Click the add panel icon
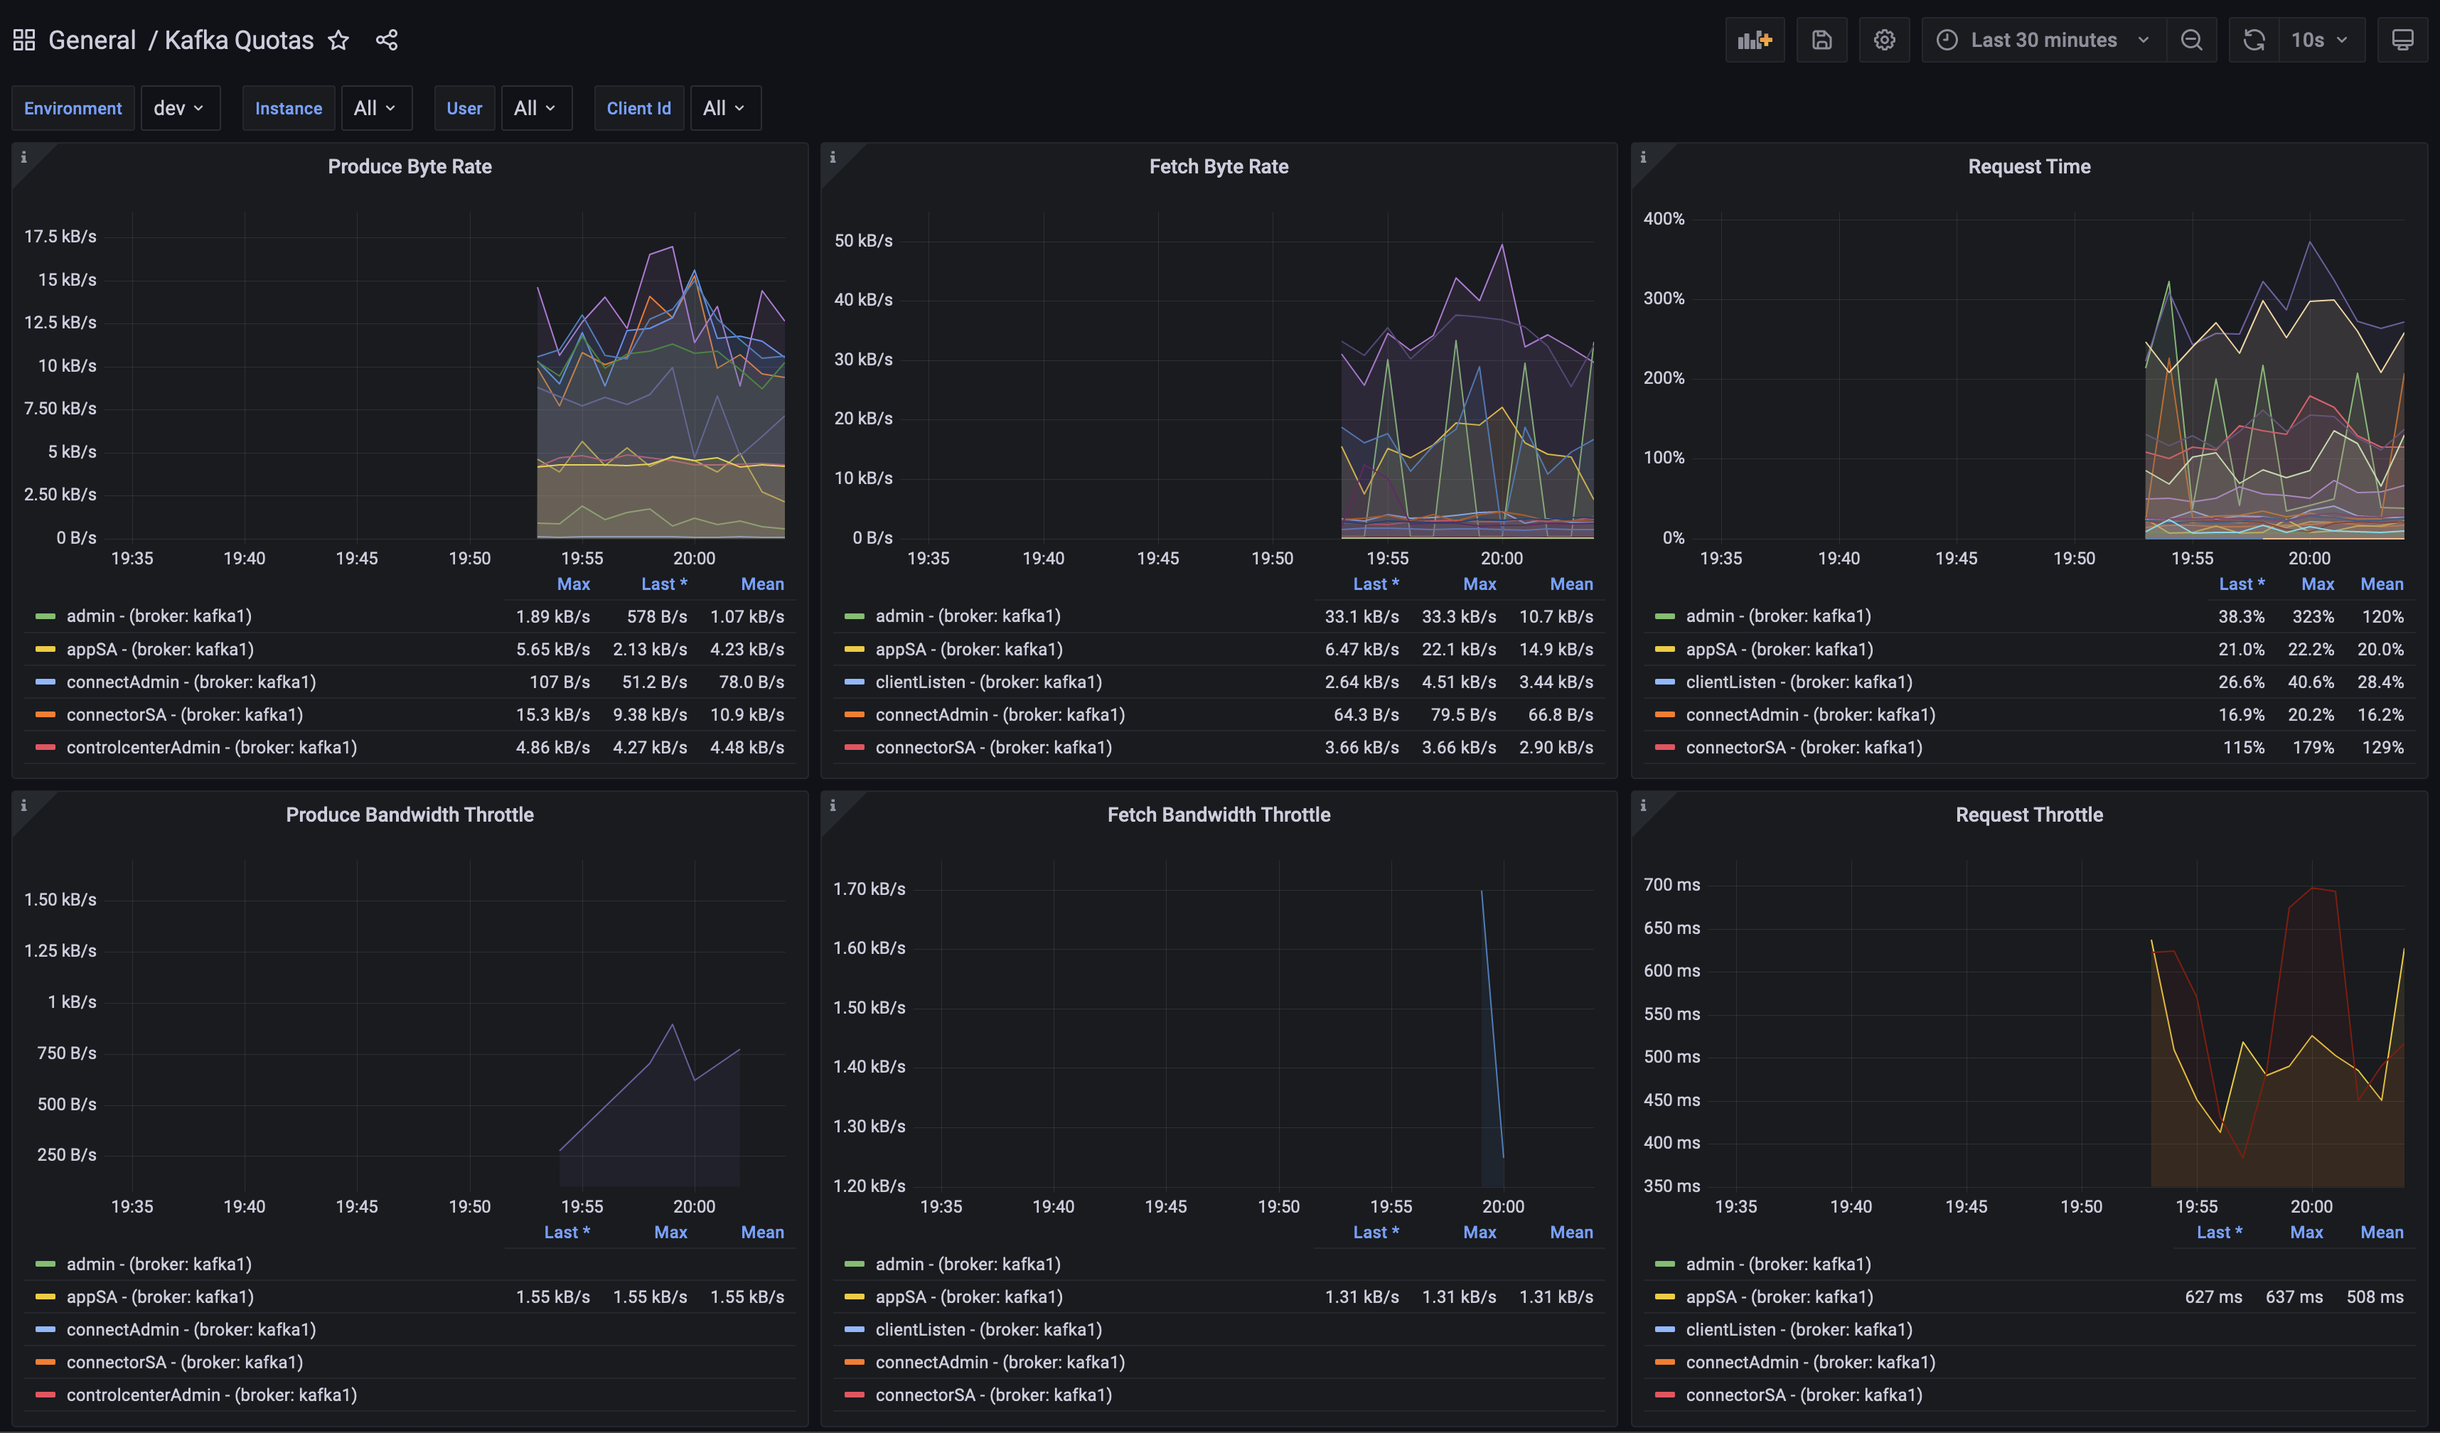Image resolution: width=2440 pixels, height=1433 pixels. 1753,40
